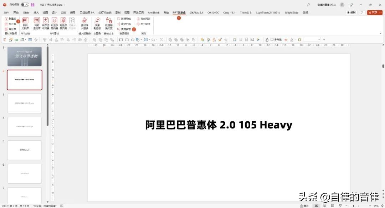Click the paste clipboard icon in toolbar
Viewport: 385px width, 208px height.
(x=214, y=40)
